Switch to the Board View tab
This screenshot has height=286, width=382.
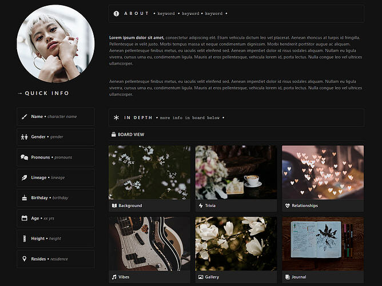[128, 134]
